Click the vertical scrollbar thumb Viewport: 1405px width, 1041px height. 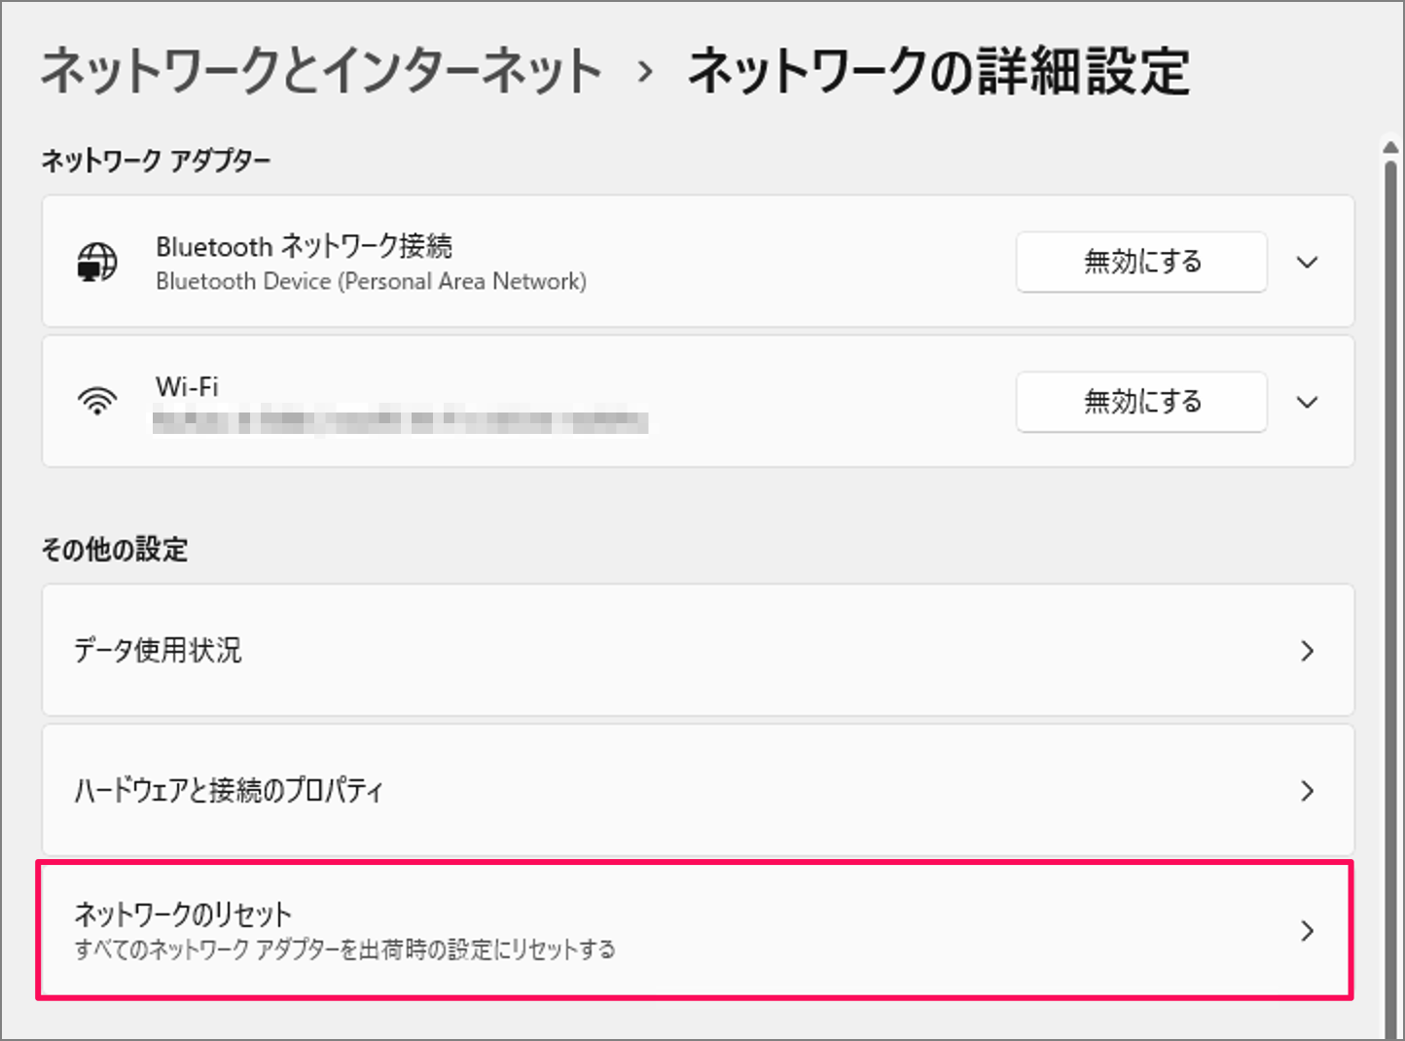tap(1390, 584)
